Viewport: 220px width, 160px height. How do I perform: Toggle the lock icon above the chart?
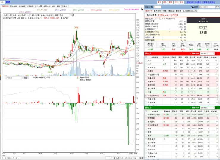point(142,10)
